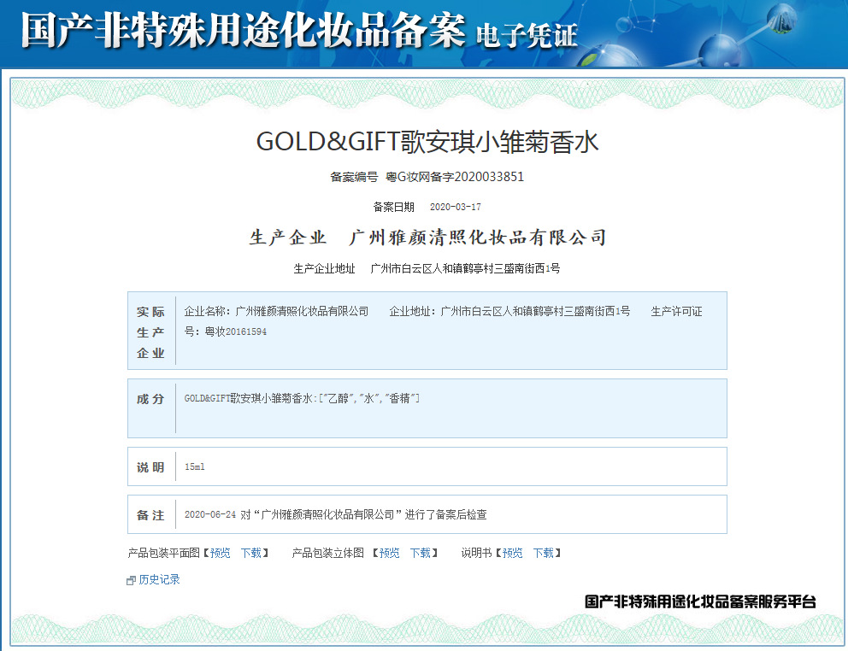The image size is (848, 651).
Task: Click the 国产非特殊用途化妆品备案服务平台 footer text
Action: 700,601
